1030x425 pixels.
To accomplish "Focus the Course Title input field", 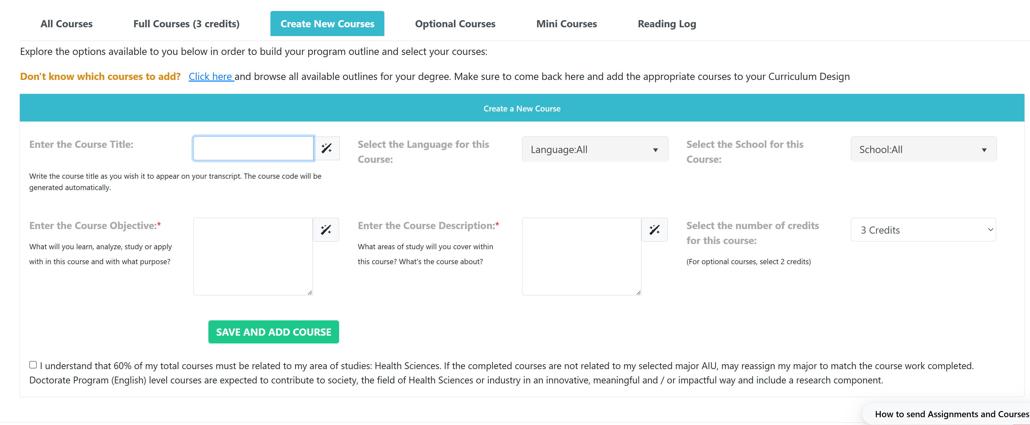I will (253, 148).
